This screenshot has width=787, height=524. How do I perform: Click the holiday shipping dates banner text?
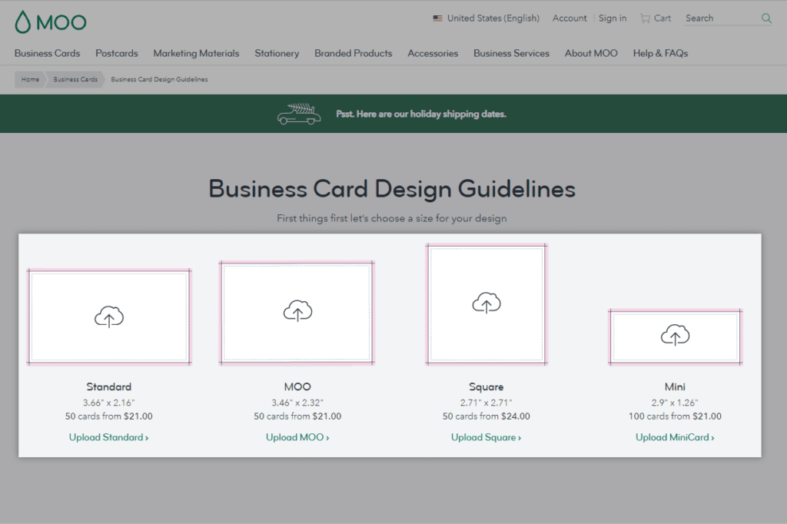pyautogui.click(x=421, y=114)
